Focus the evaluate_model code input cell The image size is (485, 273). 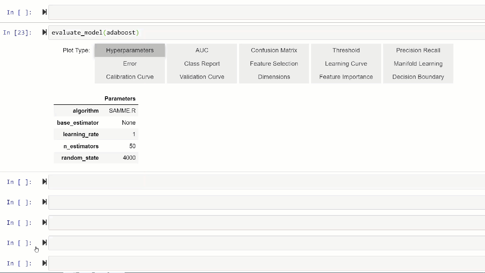click(x=267, y=33)
